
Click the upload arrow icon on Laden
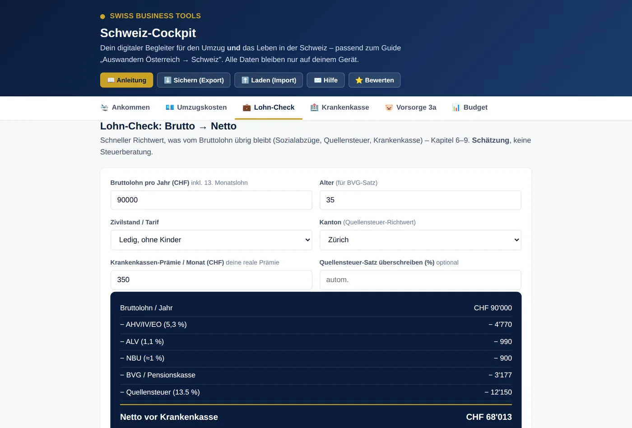point(245,80)
